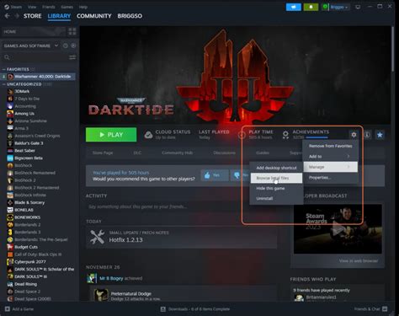Click the Home button in sidebar
This screenshot has height=316, width=399.
(34, 31)
